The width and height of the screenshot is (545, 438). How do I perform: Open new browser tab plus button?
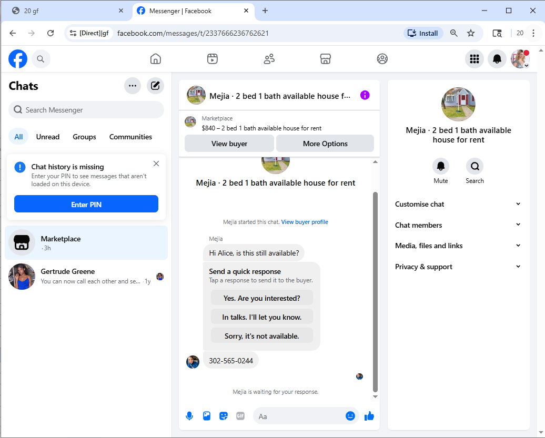coord(265,11)
